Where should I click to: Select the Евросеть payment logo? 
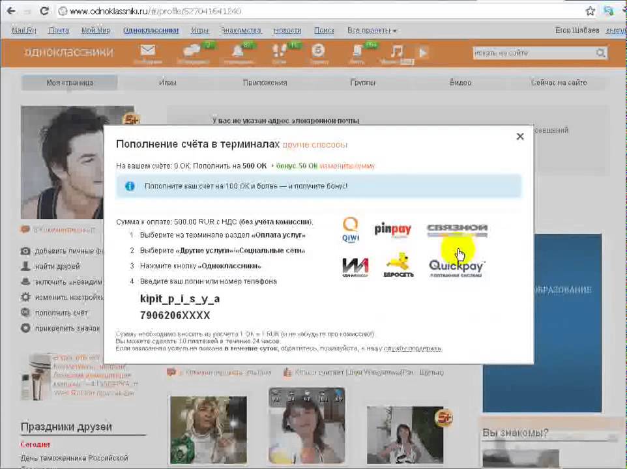point(398,265)
